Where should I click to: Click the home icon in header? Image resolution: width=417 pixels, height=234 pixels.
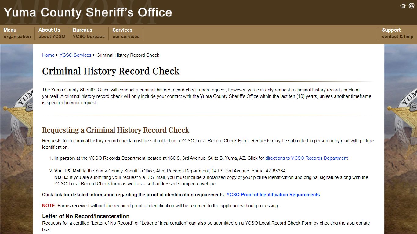[x=403, y=6]
